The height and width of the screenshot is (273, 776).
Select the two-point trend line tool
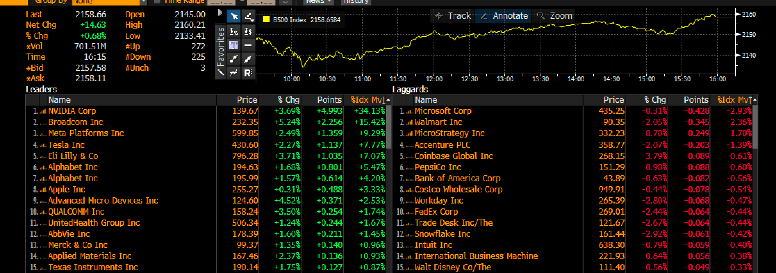(x=234, y=59)
